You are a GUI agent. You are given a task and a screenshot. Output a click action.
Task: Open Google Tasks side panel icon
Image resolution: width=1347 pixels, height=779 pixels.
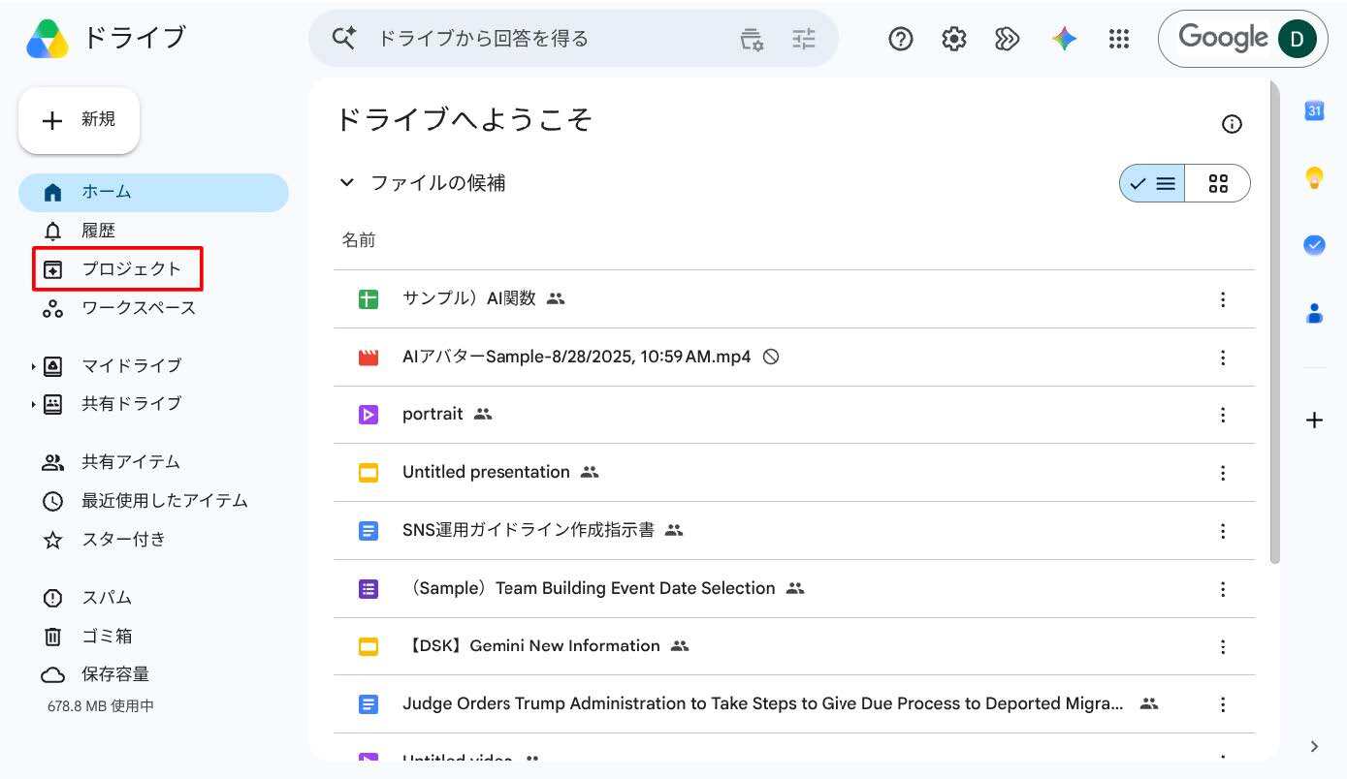[1314, 245]
